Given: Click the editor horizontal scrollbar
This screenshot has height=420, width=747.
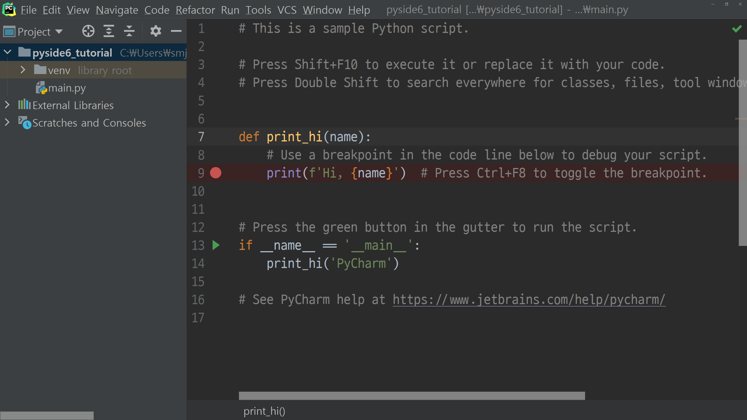Looking at the screenshot, I should (x=411, y=396).
